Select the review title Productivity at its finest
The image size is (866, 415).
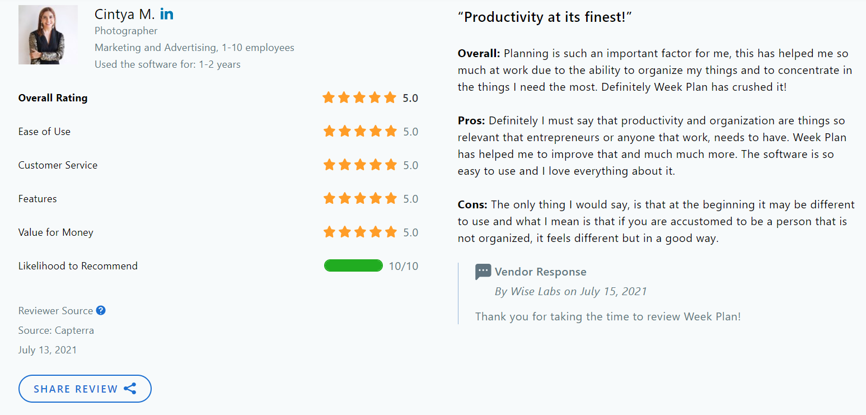[x=545, y=17]
